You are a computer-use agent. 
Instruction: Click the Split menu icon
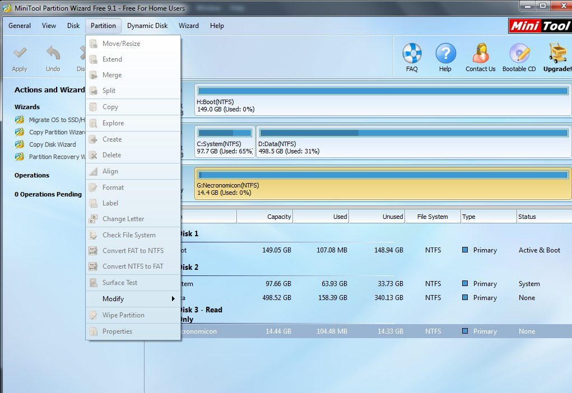click(94, 91)
